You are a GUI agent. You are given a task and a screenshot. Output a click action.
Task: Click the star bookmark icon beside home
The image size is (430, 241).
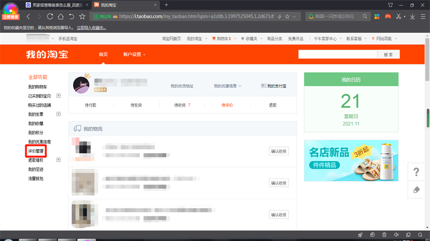[82, 17]
